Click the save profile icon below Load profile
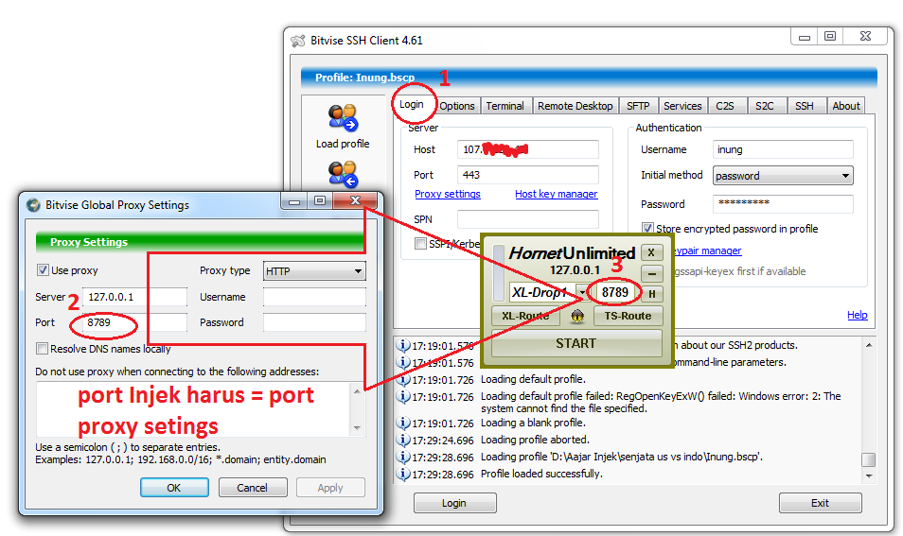The width and height of the screenshot is (903, 536). [344, 175]
